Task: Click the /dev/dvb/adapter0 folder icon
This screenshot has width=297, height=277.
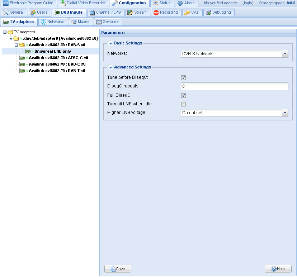Action: (16, 38)
